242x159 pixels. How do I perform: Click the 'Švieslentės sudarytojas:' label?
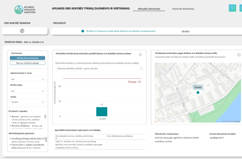tap(167, 134)
